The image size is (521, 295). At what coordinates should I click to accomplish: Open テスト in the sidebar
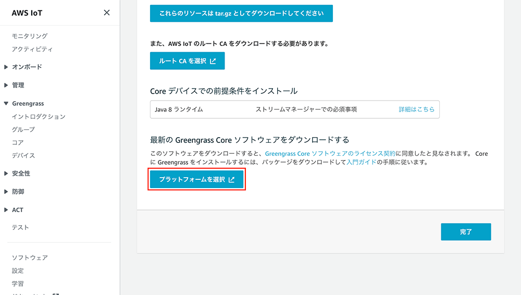21,228
